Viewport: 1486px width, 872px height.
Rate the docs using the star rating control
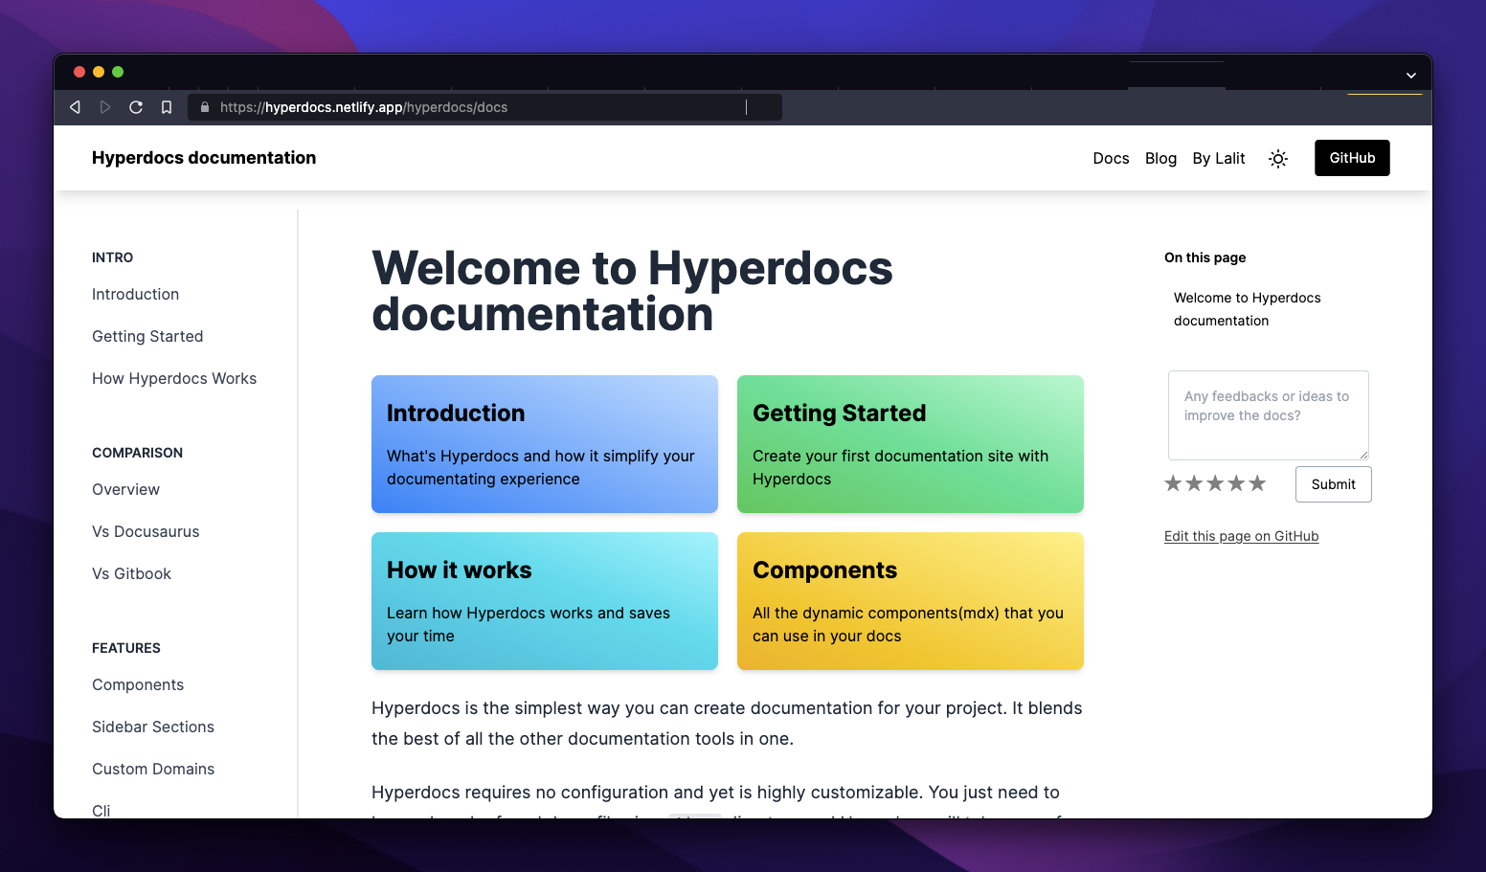coord(1215,483)
